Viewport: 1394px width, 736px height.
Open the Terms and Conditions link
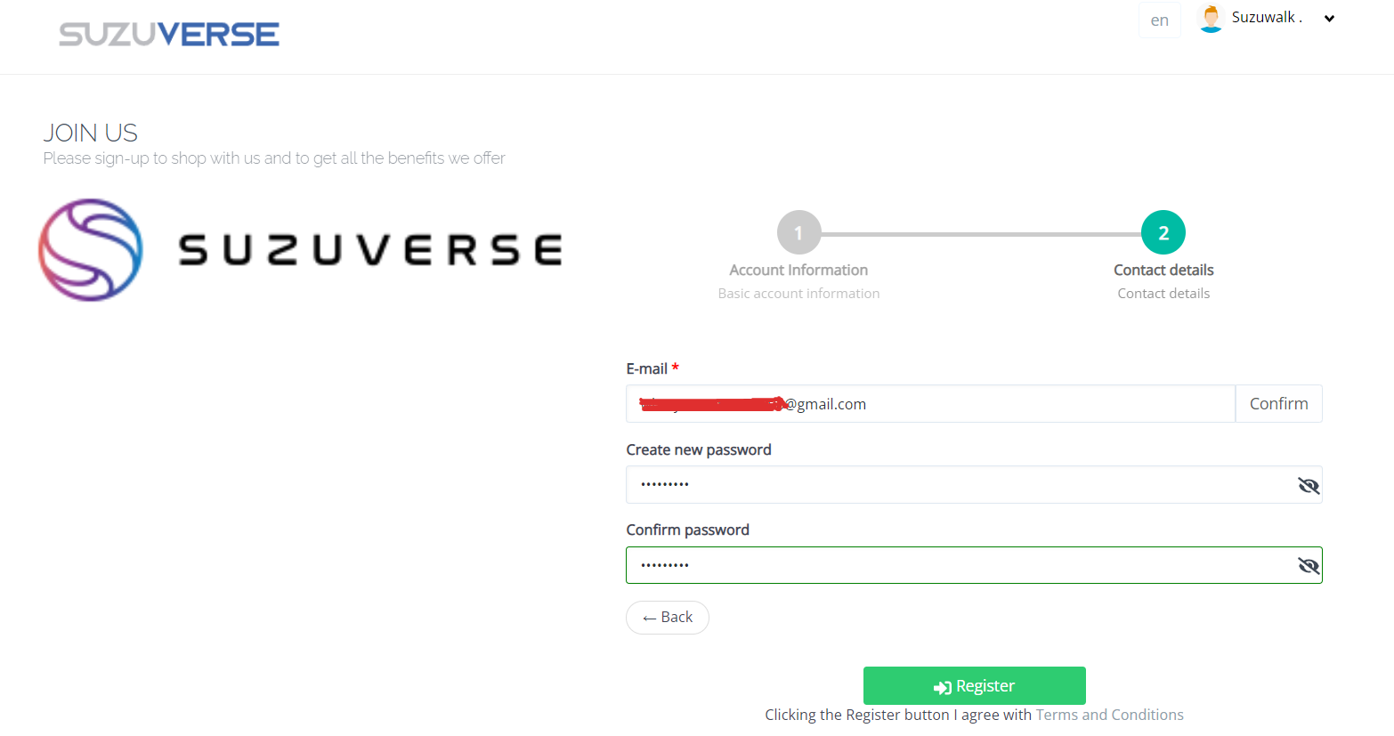point(1109,715)
